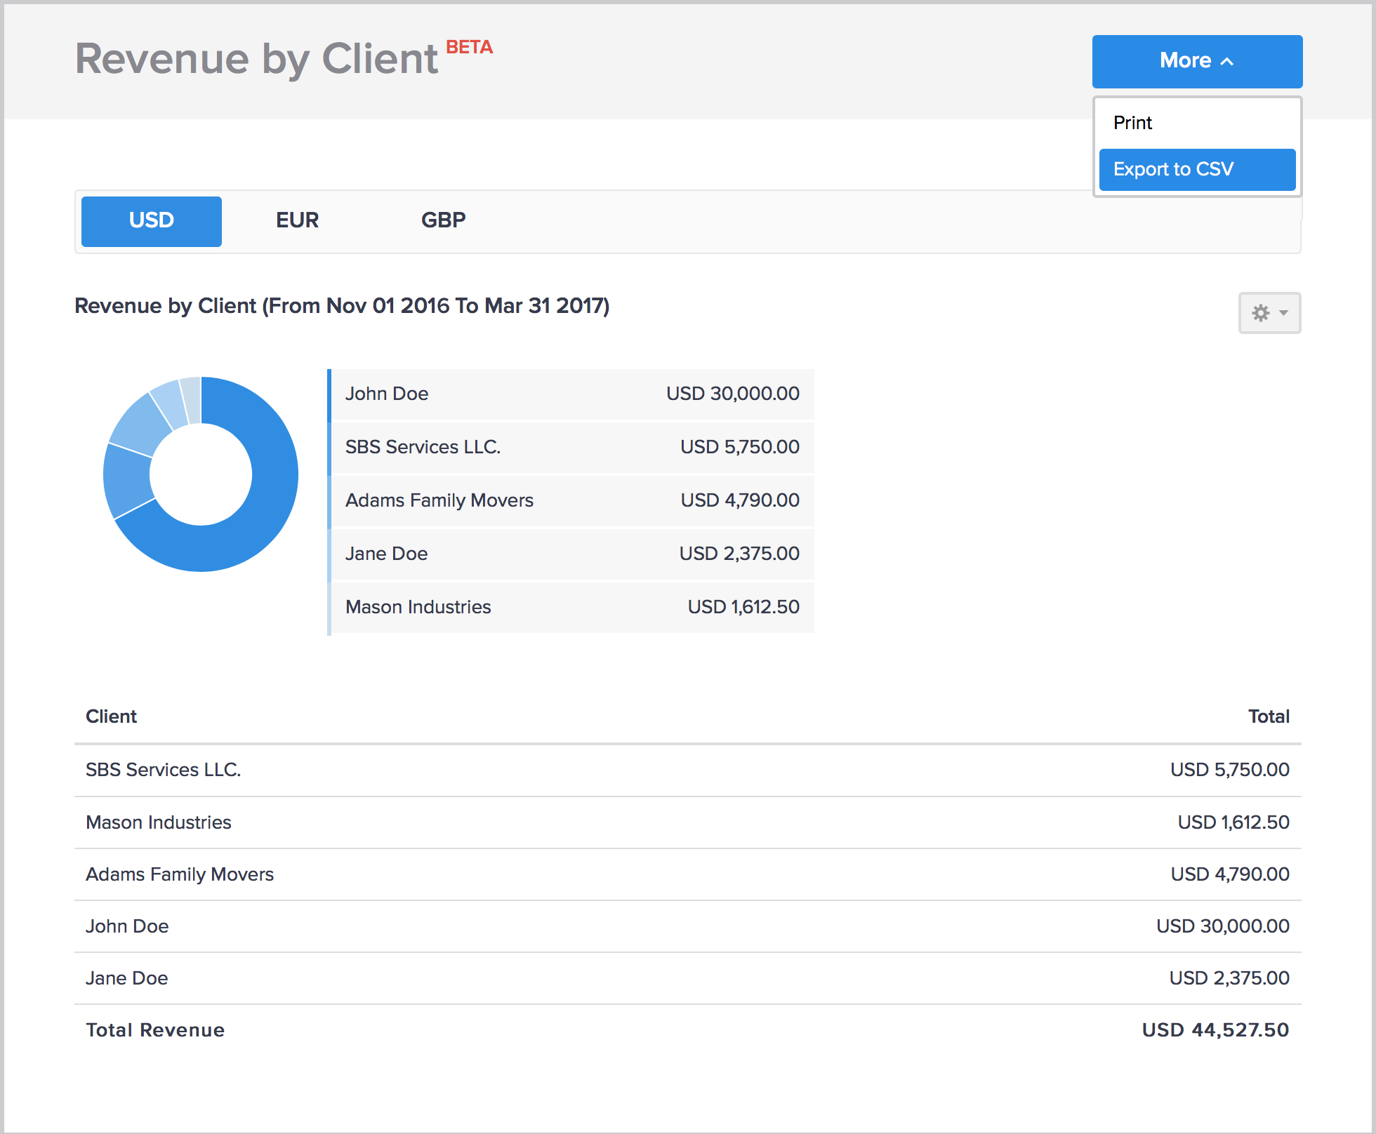This screenshot has width=1376, height=1134.
Task: Switch to the EUR currency tab
Action: (x=297, y=220)
